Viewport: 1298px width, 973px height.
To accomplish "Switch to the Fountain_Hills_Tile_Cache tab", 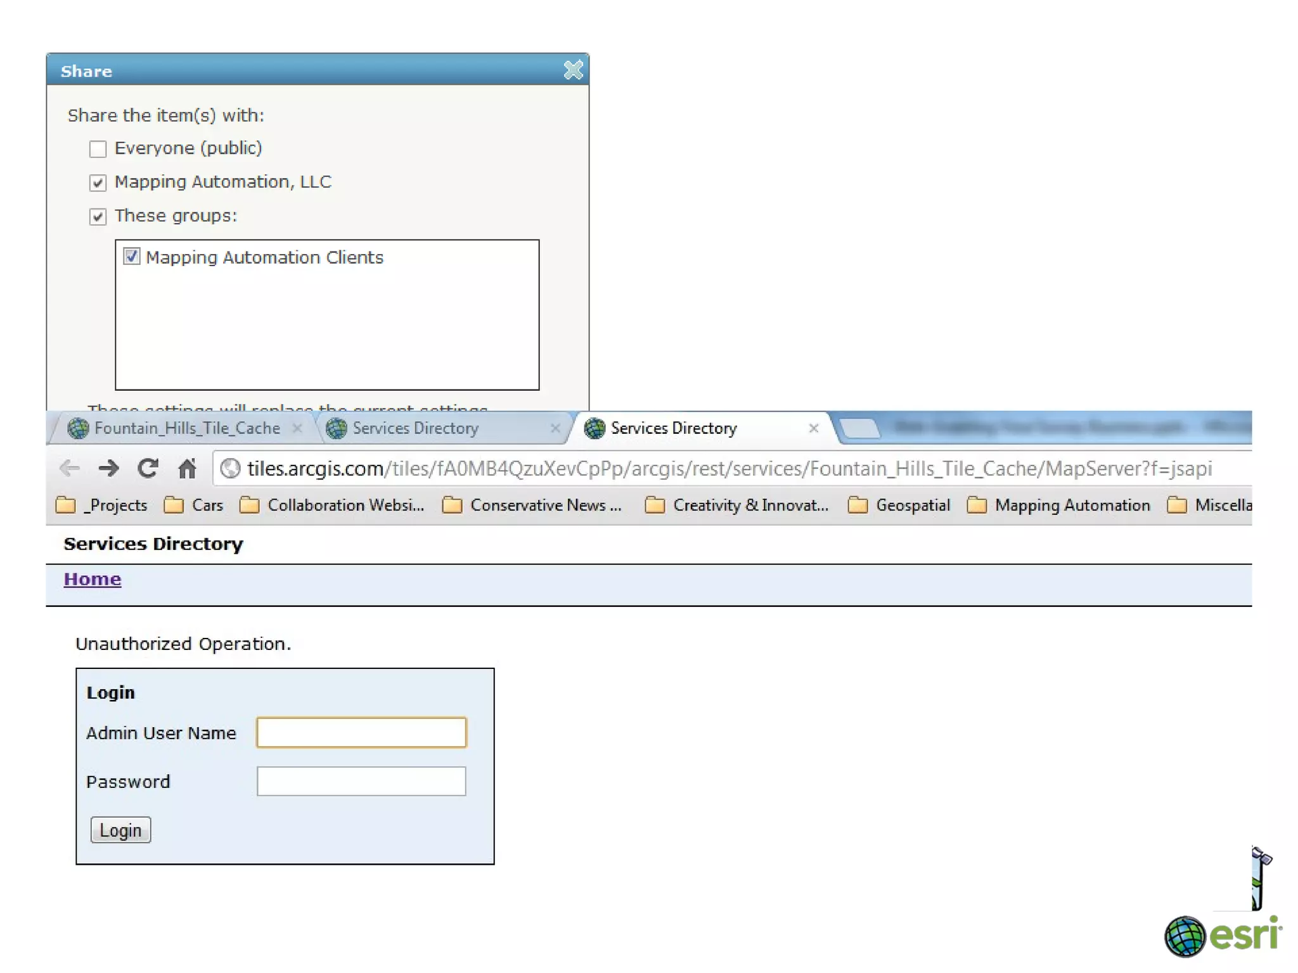I will coord(186,428).
